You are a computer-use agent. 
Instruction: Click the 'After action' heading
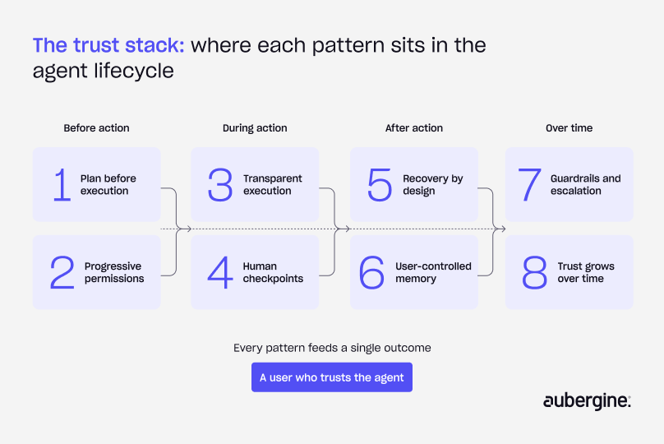tap(414, 128)
